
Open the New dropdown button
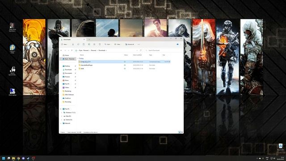pyautogui.click(x=64, y=44)
